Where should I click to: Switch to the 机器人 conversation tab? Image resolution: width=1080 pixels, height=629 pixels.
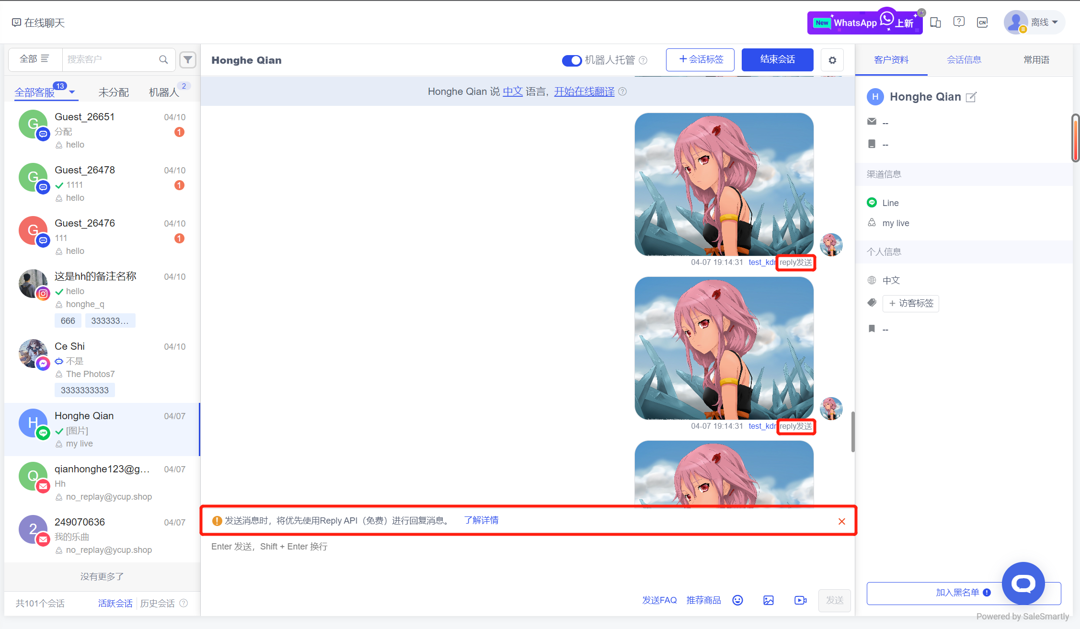[x=164, y=92]
